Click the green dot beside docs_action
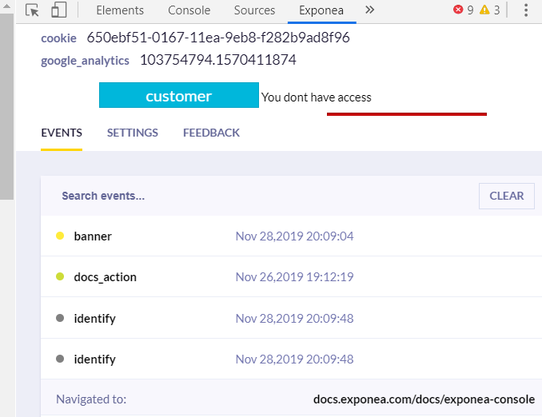Image resolution: width=542 pixels, height=417 pixels. pyautogui.click(x=60, y=276)
